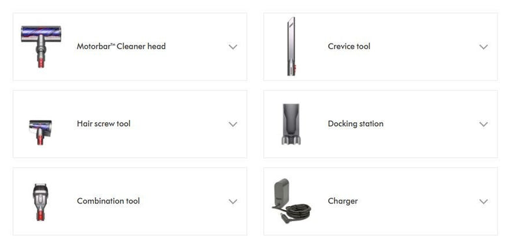Expand the Combination tool chevron
521x247 pixels.
click(x=233, y=201)
